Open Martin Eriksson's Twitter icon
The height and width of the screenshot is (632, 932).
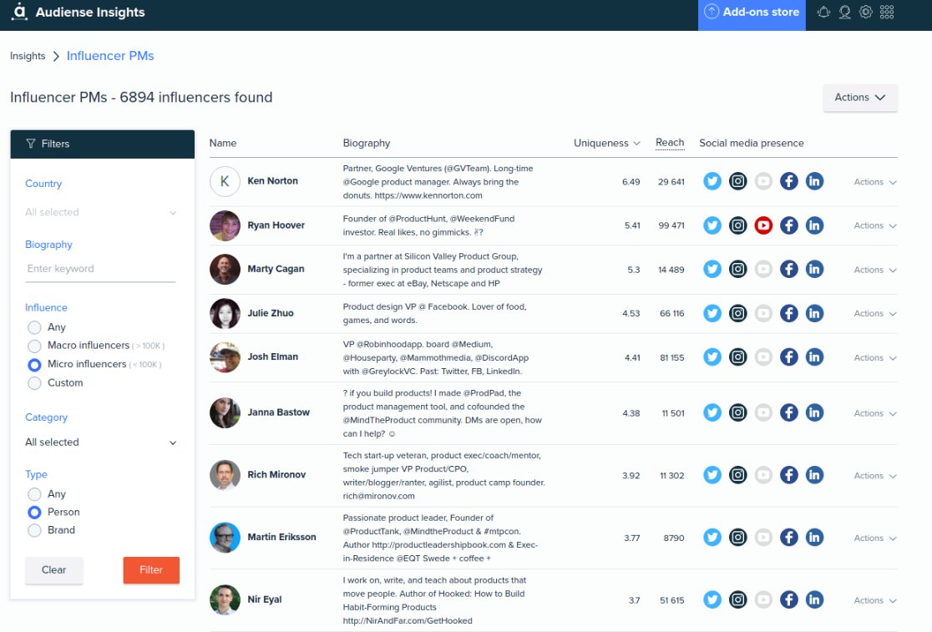(712, 537)
